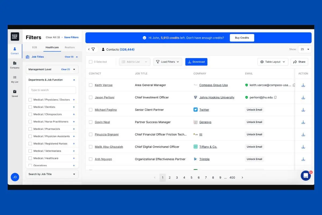The width and height of the screenshot is (322, 215).
Task: Open Johns Hopkins University company link
Action: pyautogui.click(x=217, y=98)
